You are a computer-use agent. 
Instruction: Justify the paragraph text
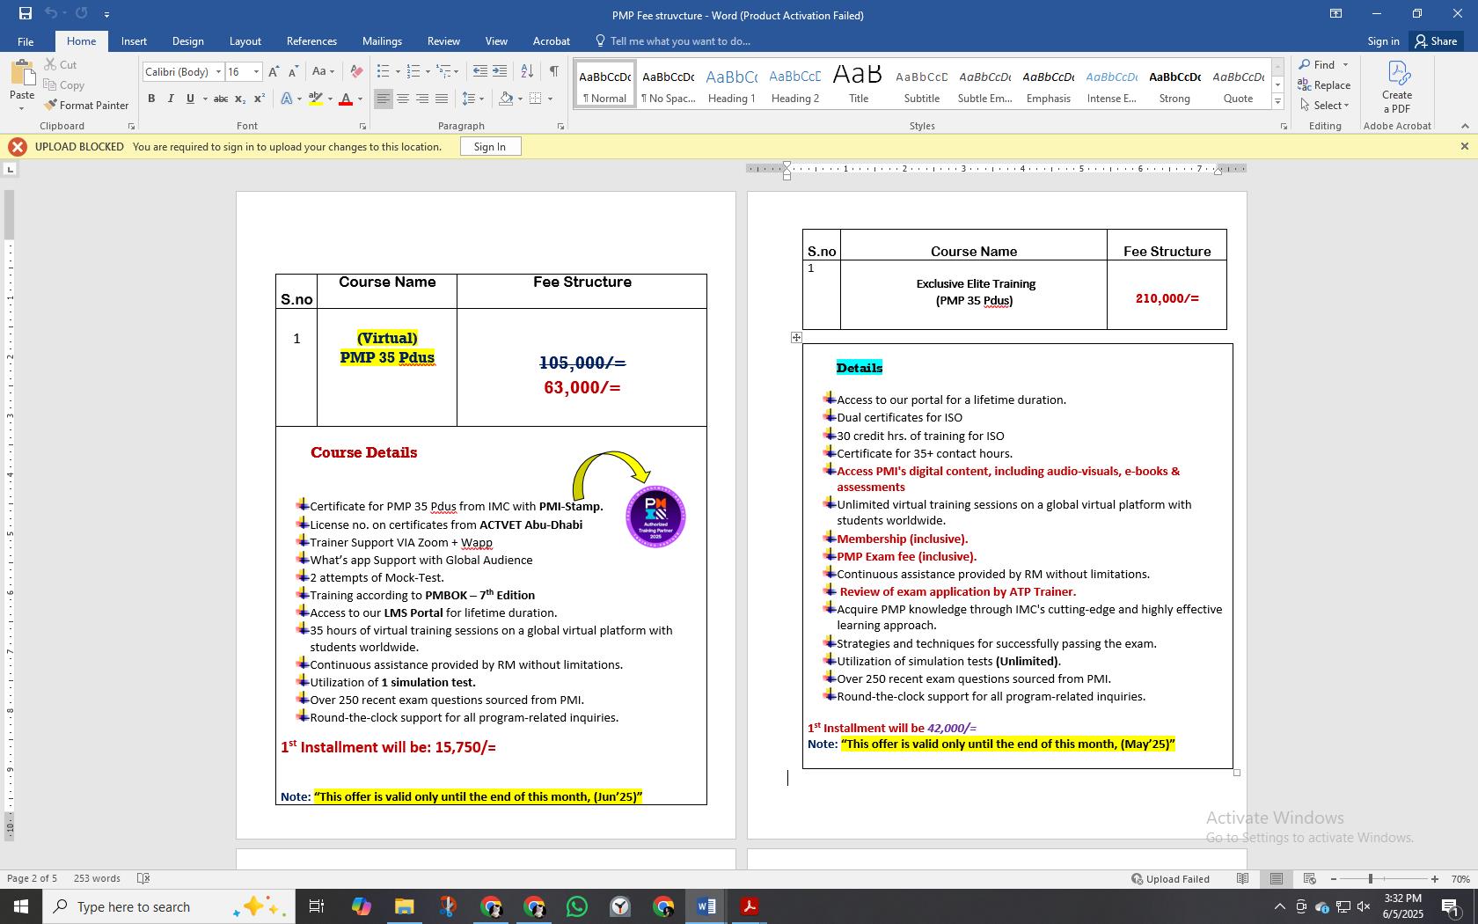442,99
